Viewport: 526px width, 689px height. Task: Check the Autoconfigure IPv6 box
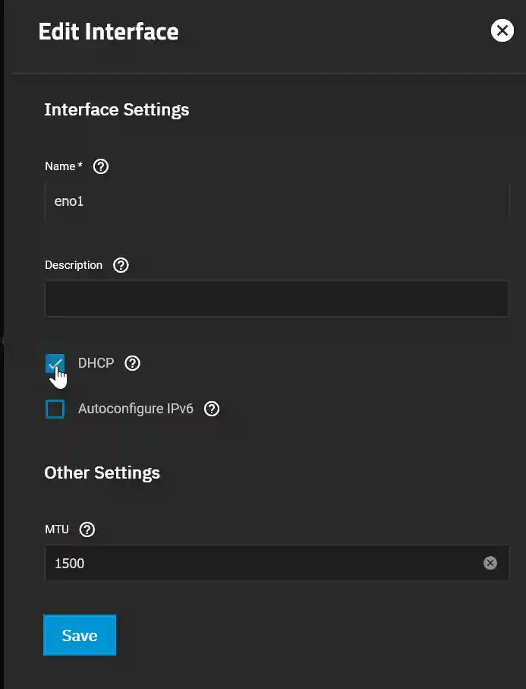click(55, 409)
